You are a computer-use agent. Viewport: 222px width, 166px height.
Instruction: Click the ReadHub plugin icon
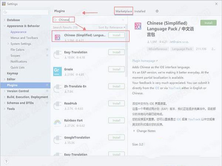[57, 106]
